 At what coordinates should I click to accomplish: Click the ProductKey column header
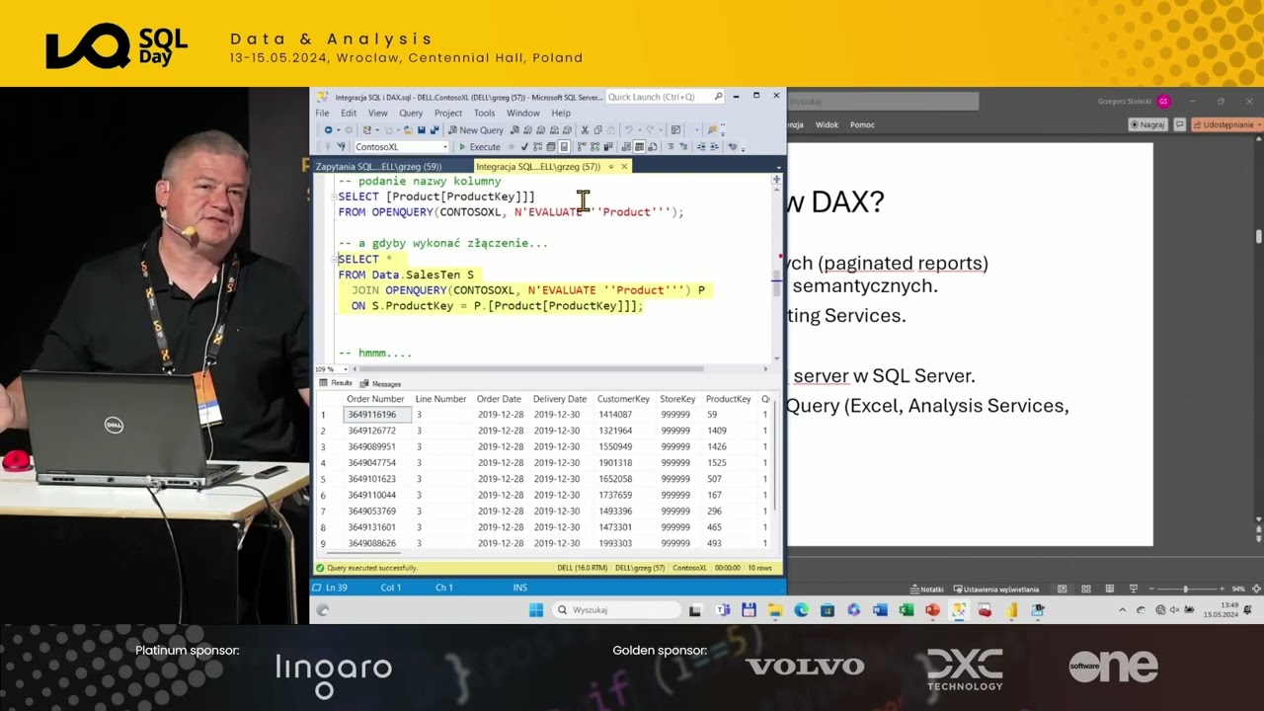(729, 399)
